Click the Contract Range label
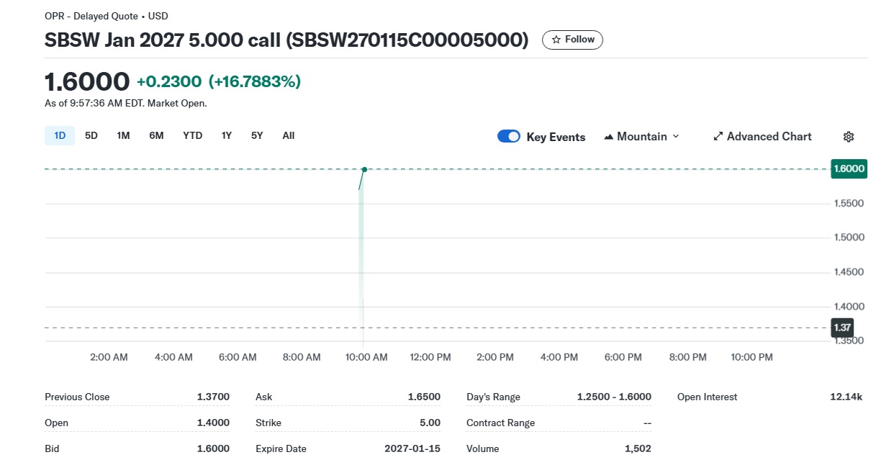This screenshot has height=460, width=881. click(501, 423)
